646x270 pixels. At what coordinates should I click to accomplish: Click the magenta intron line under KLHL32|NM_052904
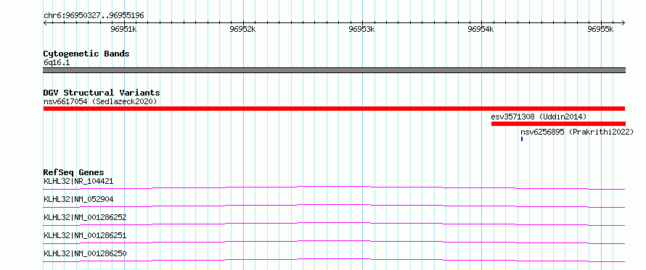334,205
